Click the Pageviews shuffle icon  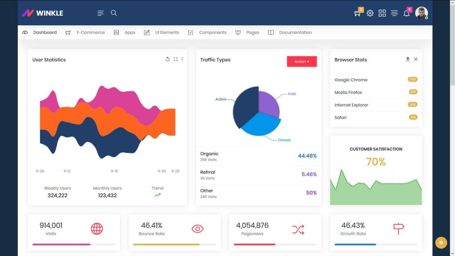298,228
